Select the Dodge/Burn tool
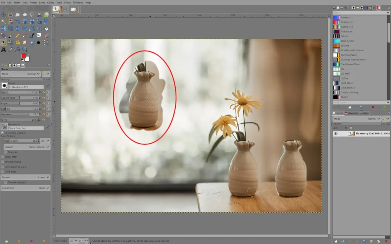391x244 pixels. coord(39,42)
